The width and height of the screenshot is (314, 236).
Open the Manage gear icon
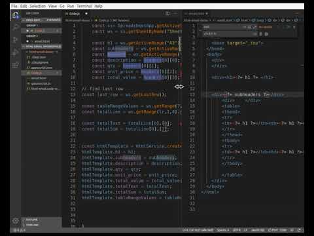click(16, 221)
